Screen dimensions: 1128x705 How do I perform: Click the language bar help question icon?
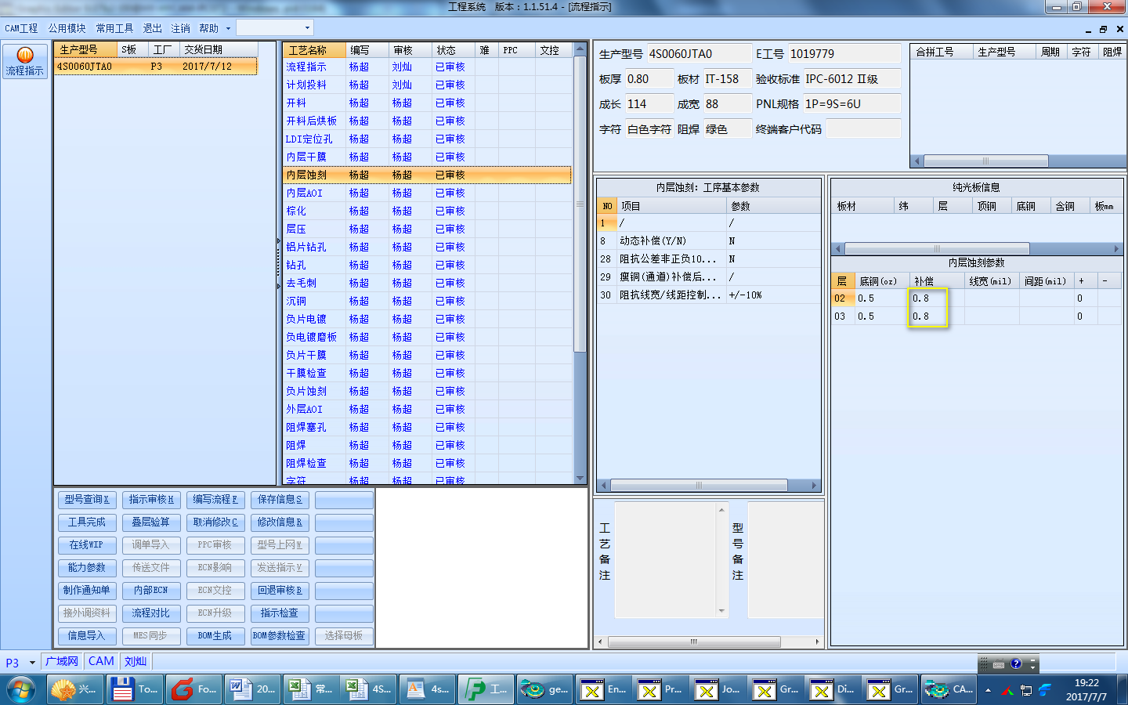[x=1016, y=663]
